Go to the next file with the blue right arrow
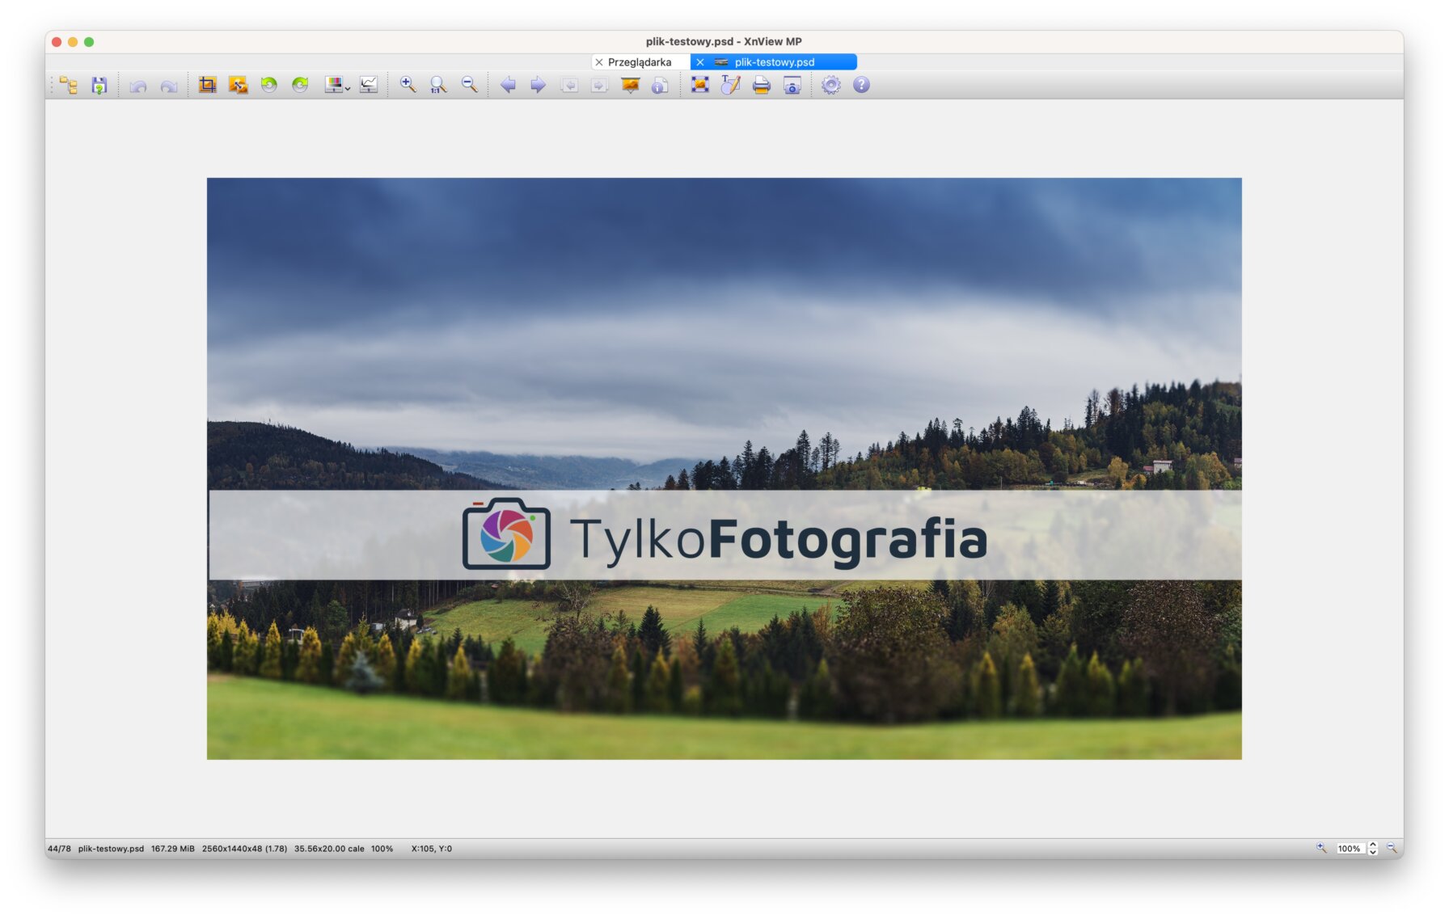 coord(538,85)
